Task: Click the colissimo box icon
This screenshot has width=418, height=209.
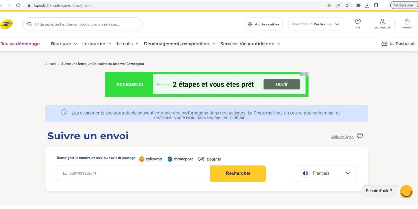Action: pos(142,159)
